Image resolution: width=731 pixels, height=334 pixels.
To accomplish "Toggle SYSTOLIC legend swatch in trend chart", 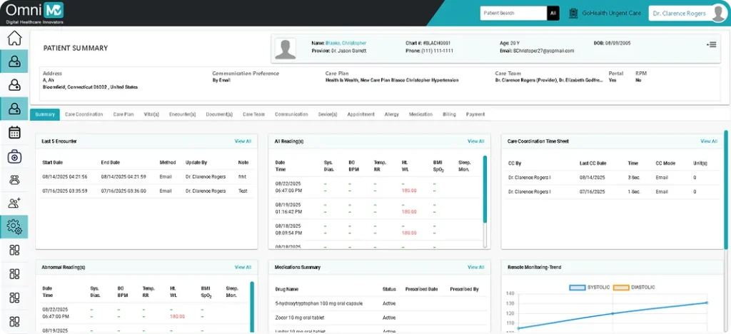I will point(577,288).
